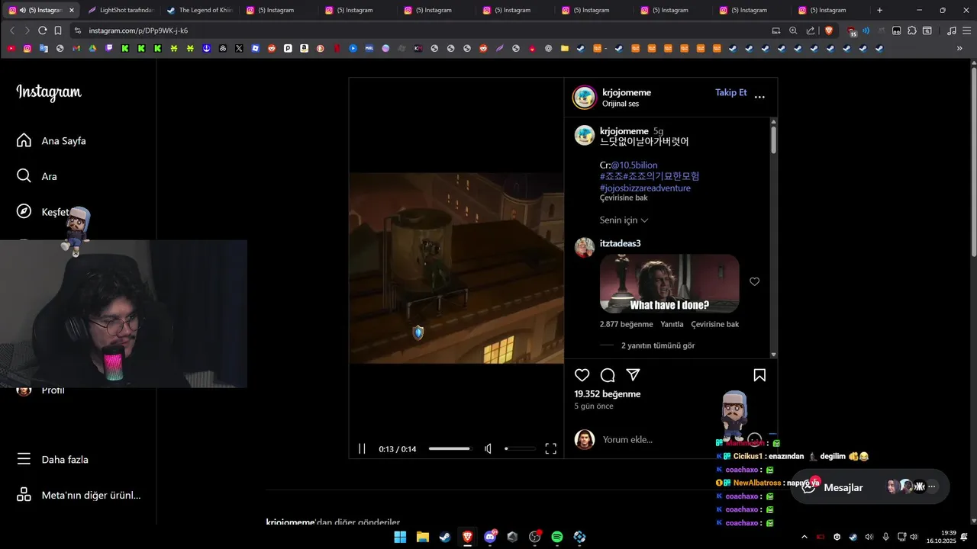The height and width of the screenshot is (549, 977).
Task: Follow krjojomeme with Takip Et
Action: [x=730, y=92]
